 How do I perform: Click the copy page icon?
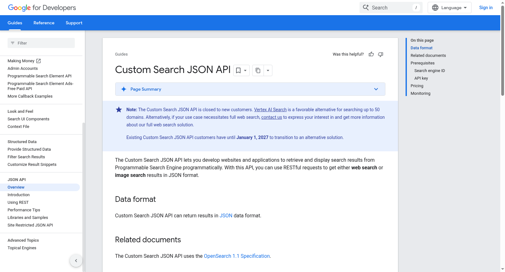258,70
